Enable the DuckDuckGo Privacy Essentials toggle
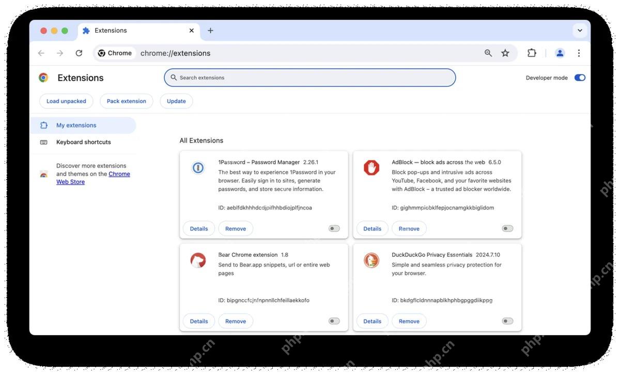The height and width of the screenshot is (374, 620). [508, 321]
